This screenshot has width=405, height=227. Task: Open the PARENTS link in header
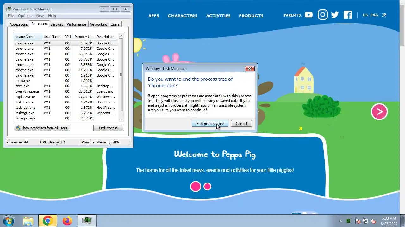click(293, 15)
